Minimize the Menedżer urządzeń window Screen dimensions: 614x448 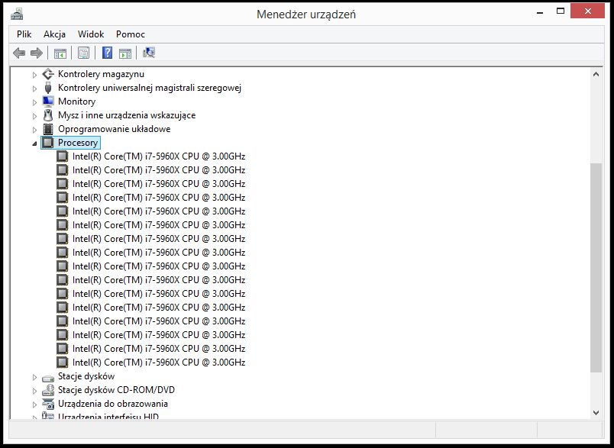click(541, 12)
